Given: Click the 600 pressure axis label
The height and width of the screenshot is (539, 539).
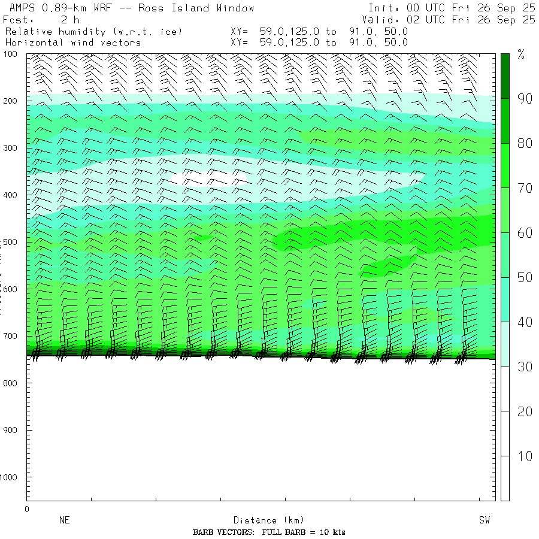Looking at the screenshot, I should click(10, 289).
